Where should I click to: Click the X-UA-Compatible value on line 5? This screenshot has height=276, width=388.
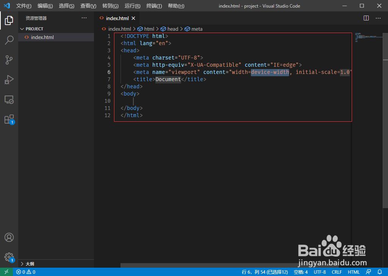coord(214,65)
